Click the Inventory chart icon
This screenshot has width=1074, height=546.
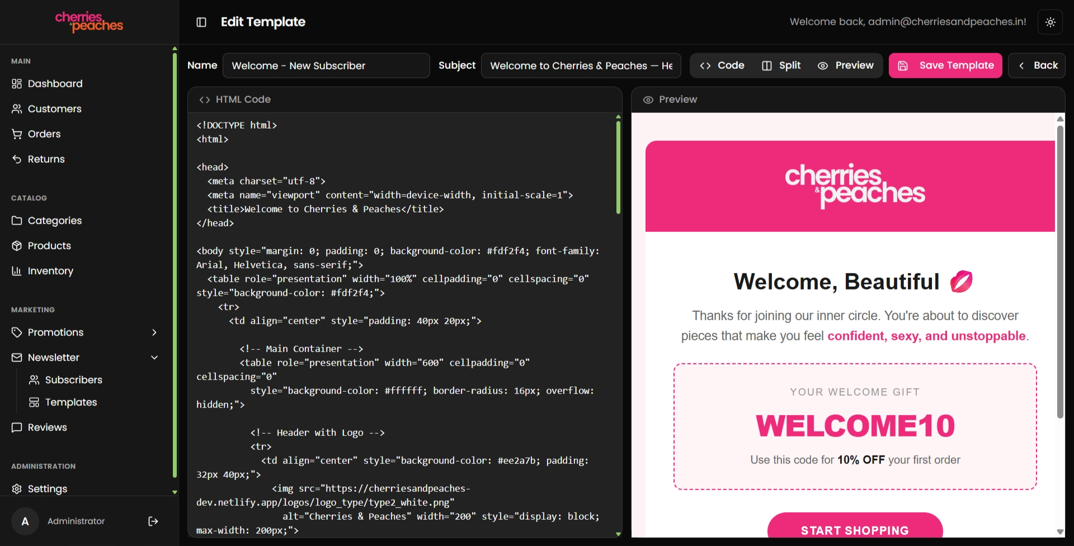coord(17,271)
